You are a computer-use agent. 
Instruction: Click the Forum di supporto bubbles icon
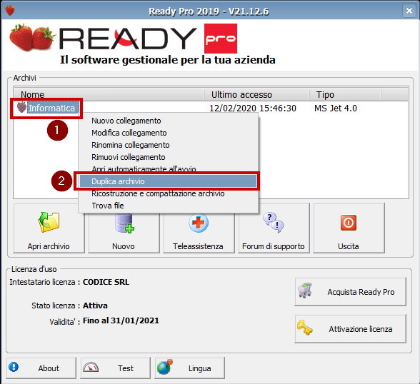coord(273,223)
